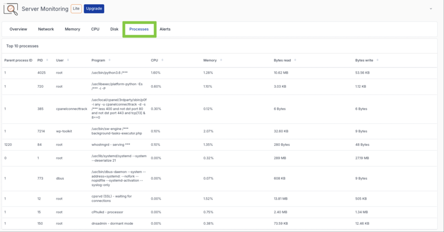Open the Overview tab
The height and width of the screenshot is (232, 444).
point(18,29)
